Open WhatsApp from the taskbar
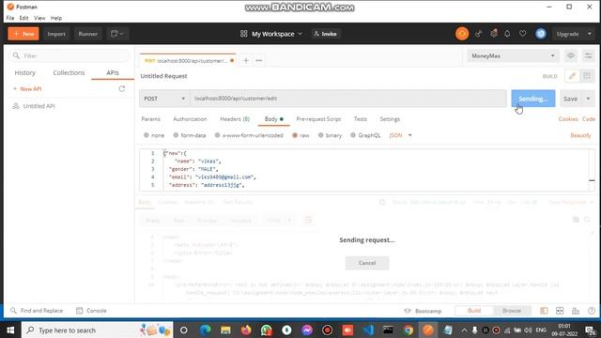 (x=267, y=330)
